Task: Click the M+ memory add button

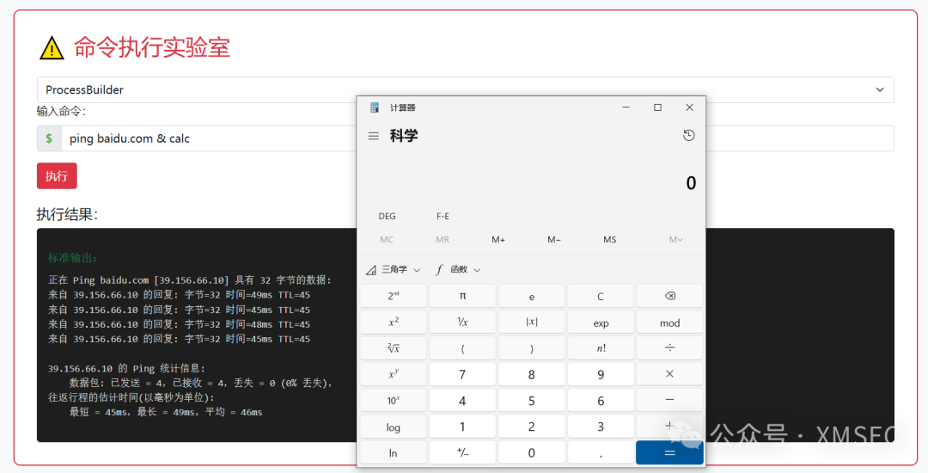Action: [498, 240]
